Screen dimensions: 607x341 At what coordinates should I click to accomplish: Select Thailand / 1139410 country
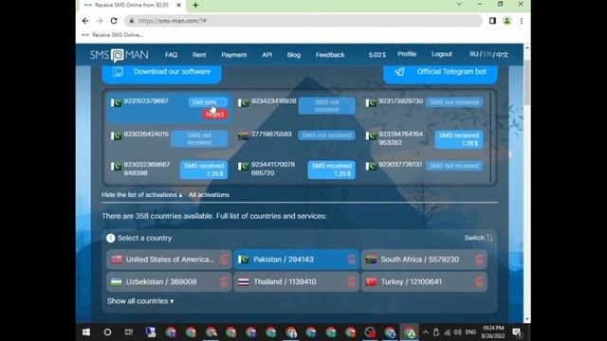click(x=297, y=282)
